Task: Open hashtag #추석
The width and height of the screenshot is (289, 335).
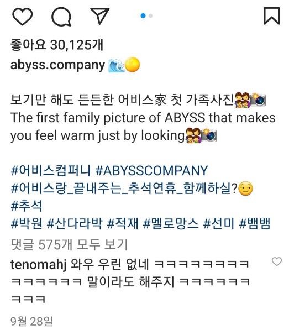Action: (x=27, y=206)
